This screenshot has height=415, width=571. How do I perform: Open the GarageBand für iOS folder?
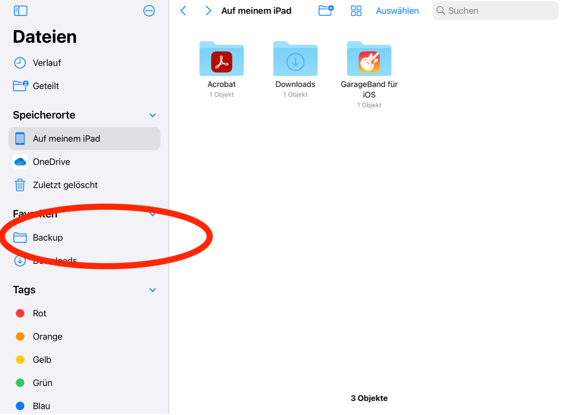tap(369, 60)
